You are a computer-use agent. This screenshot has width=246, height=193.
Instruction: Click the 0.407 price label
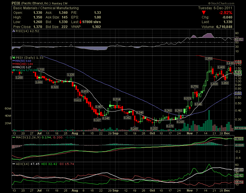(99, 107)
